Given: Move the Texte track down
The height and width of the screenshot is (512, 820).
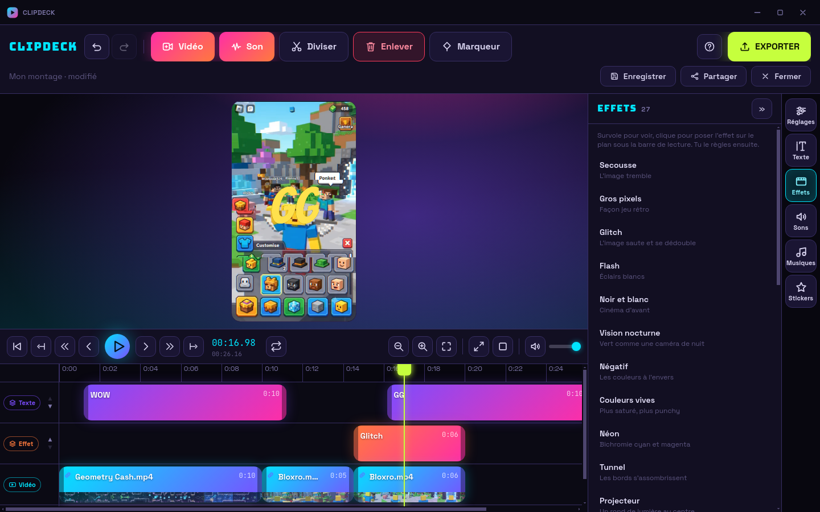Looking at the screenshot, I should (x=50, y=407).
